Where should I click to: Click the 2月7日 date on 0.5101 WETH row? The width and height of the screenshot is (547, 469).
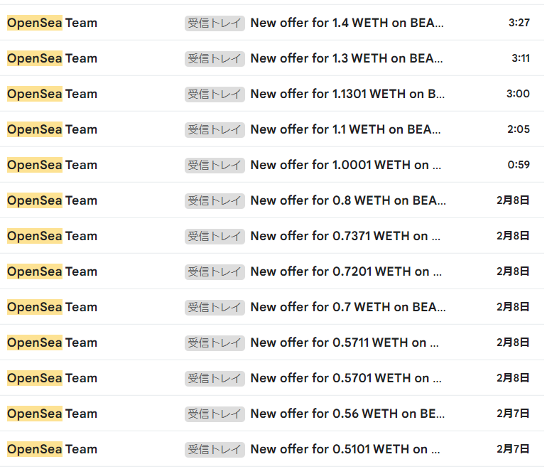click(x=513, y=449)
